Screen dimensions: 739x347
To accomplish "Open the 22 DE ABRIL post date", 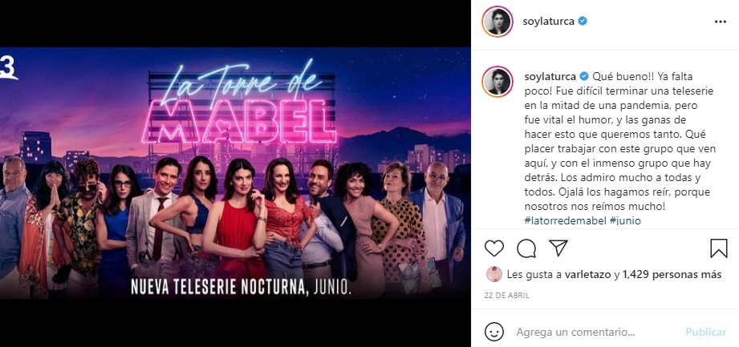I will pyautogui.click(x=506, y=296).
